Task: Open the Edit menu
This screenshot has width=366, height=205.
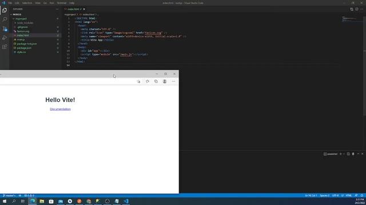Action: pos(17,3)
